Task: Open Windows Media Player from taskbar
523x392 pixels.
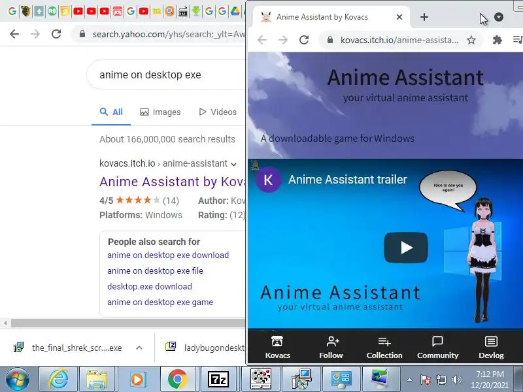Action: pos(137,379)
